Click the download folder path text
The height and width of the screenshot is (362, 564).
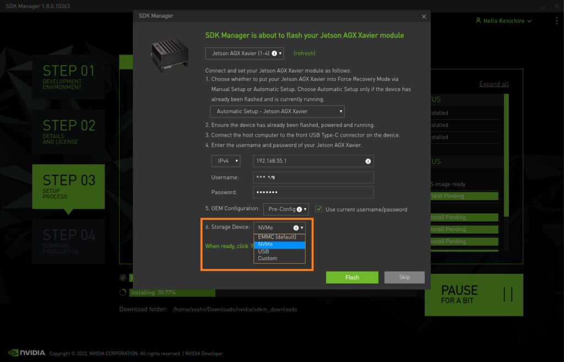click(x=235, y=310)
